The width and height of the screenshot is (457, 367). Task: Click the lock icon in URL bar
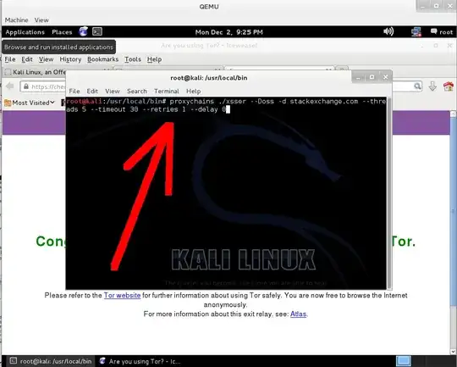point(26,86)
